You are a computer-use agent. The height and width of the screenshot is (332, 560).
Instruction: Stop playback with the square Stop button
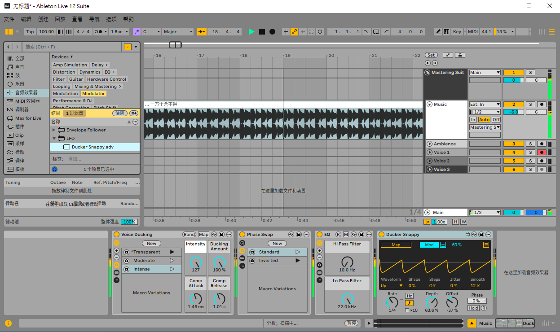pos(262,32)
